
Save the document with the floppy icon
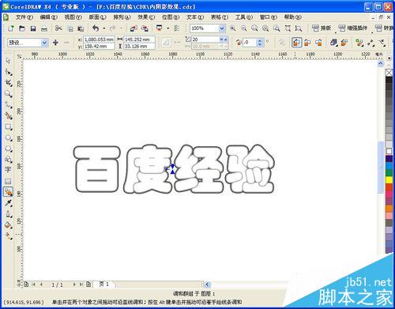(33, 28)
